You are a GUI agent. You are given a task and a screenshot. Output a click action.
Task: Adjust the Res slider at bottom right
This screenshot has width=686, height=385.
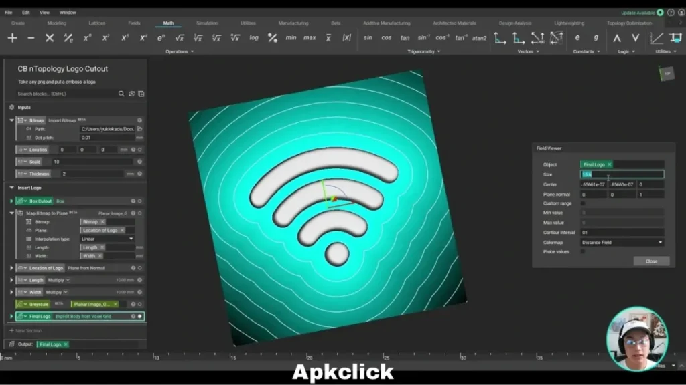click(x=660, y=366)
